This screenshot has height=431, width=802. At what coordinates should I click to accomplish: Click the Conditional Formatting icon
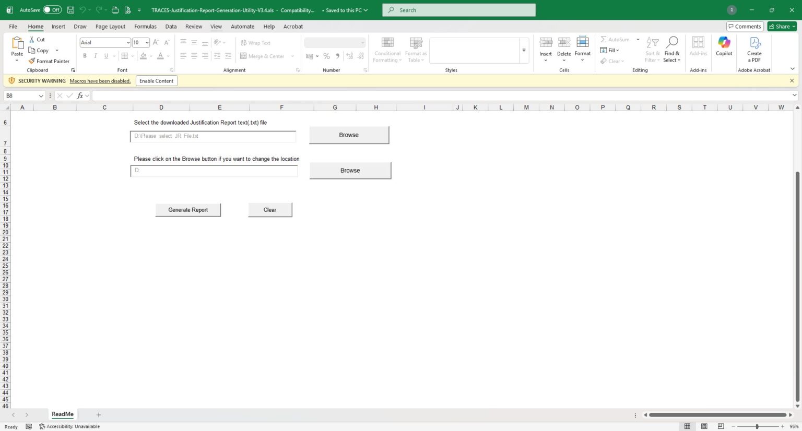tap(387, 47)
